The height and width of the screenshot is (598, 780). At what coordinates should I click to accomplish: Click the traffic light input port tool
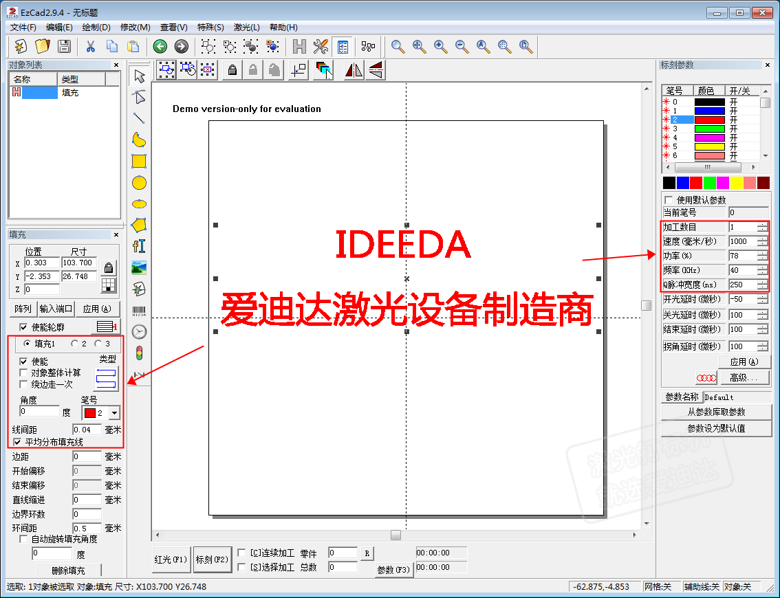pyautogui.click(x=139, y=353)
